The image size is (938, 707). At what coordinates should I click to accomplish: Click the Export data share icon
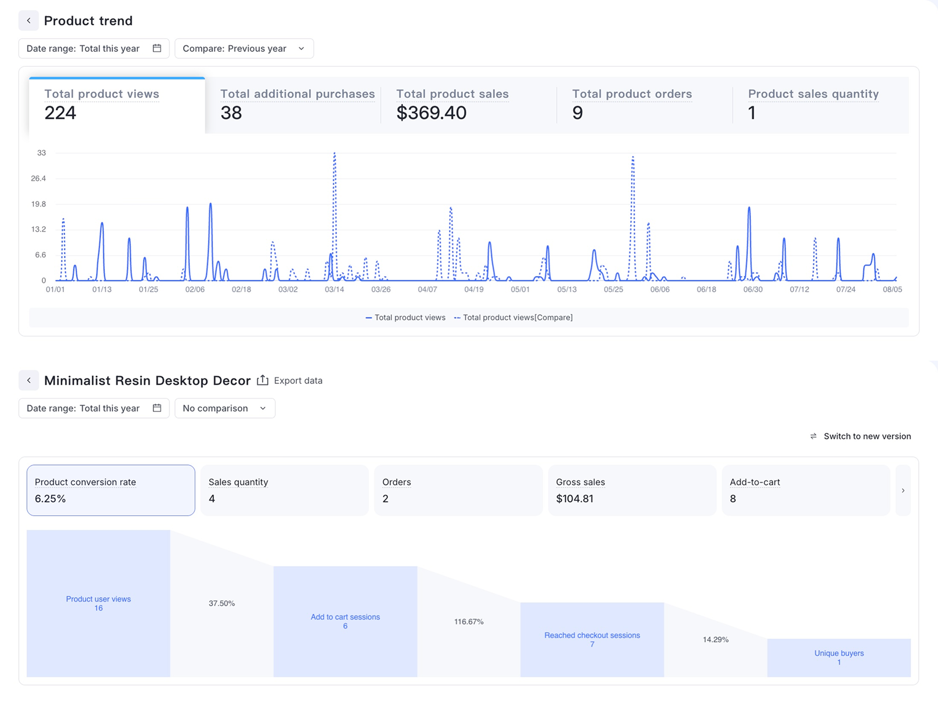coord(263,380)
